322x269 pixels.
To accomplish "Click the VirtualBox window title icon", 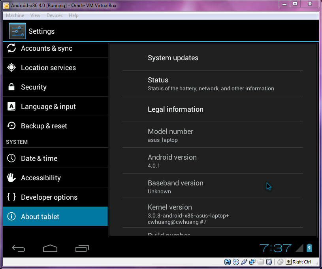I will (x=6, y=6).
